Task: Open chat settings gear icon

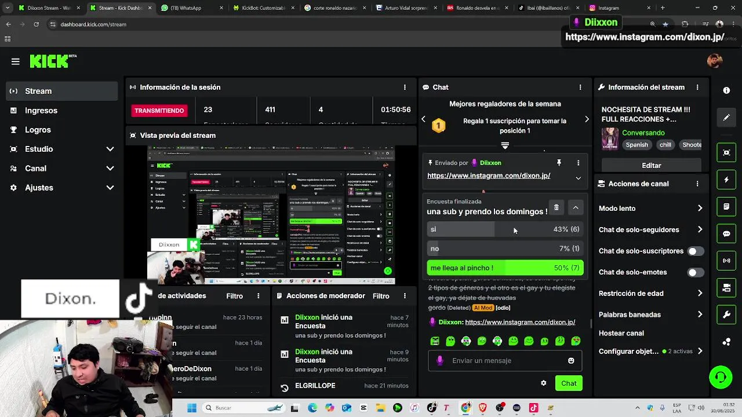Action: [x=543, y=383]
